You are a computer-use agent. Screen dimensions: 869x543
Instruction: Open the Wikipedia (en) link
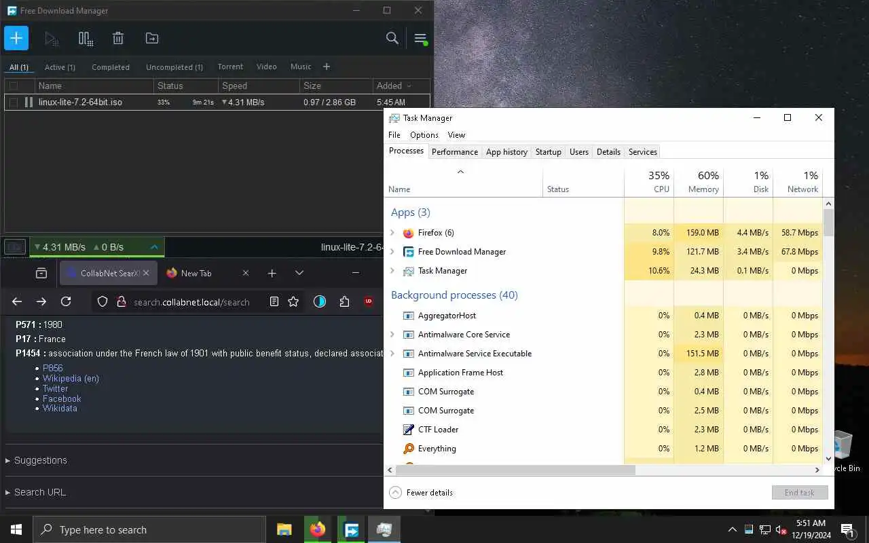(x=71, y=378)
